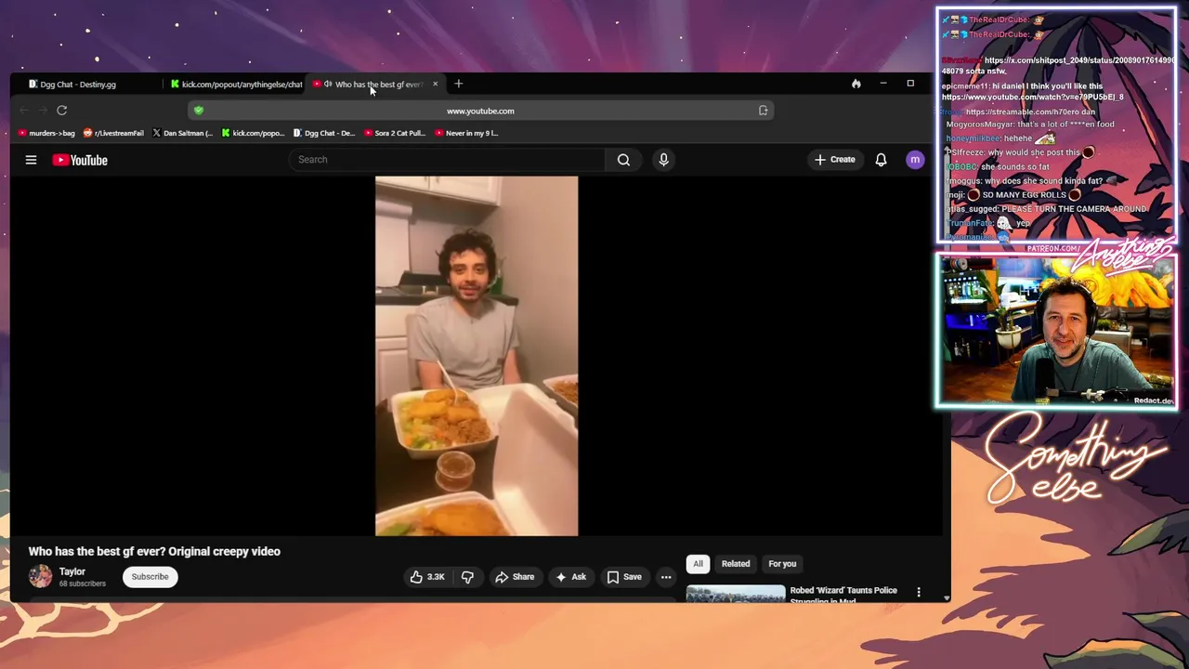1189x669 pixels.
Task: Open a new browser tab
Action: pos(458,84)
